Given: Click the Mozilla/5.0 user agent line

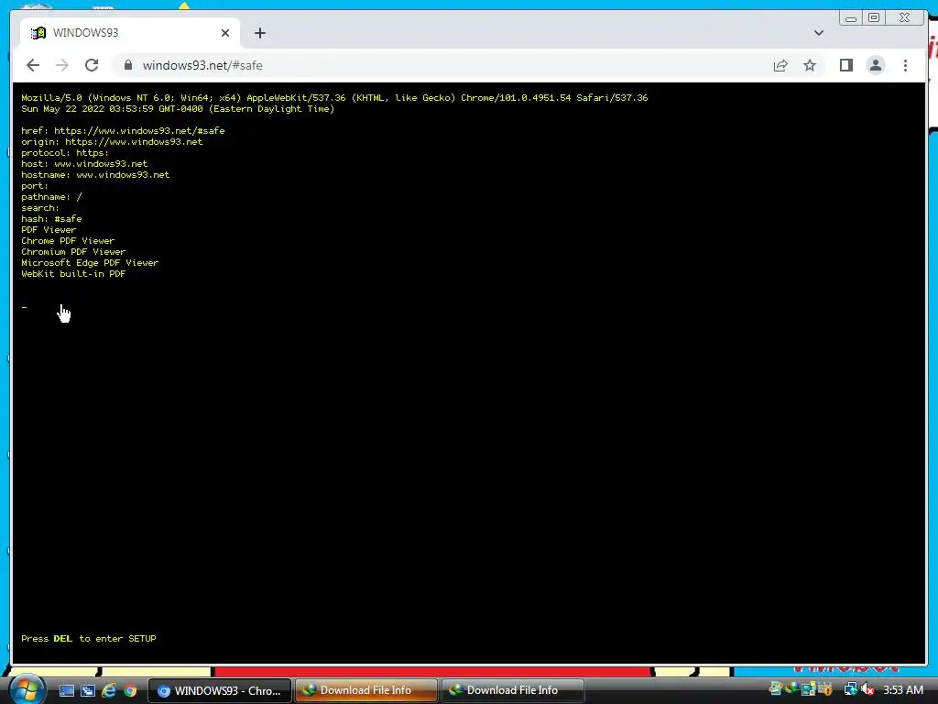Looking at the screenshot, I should coord(334,97).
